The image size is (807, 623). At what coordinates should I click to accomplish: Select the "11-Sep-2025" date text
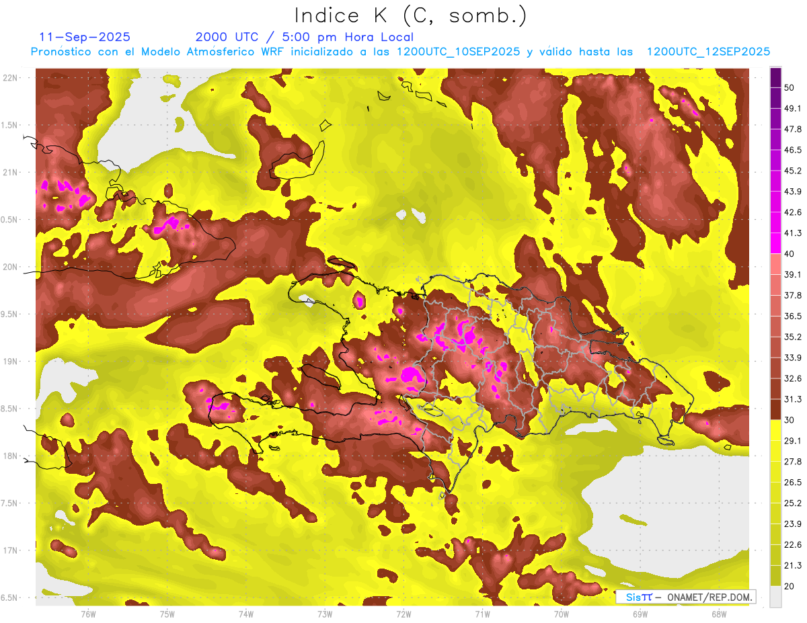(x=85, y=37)
